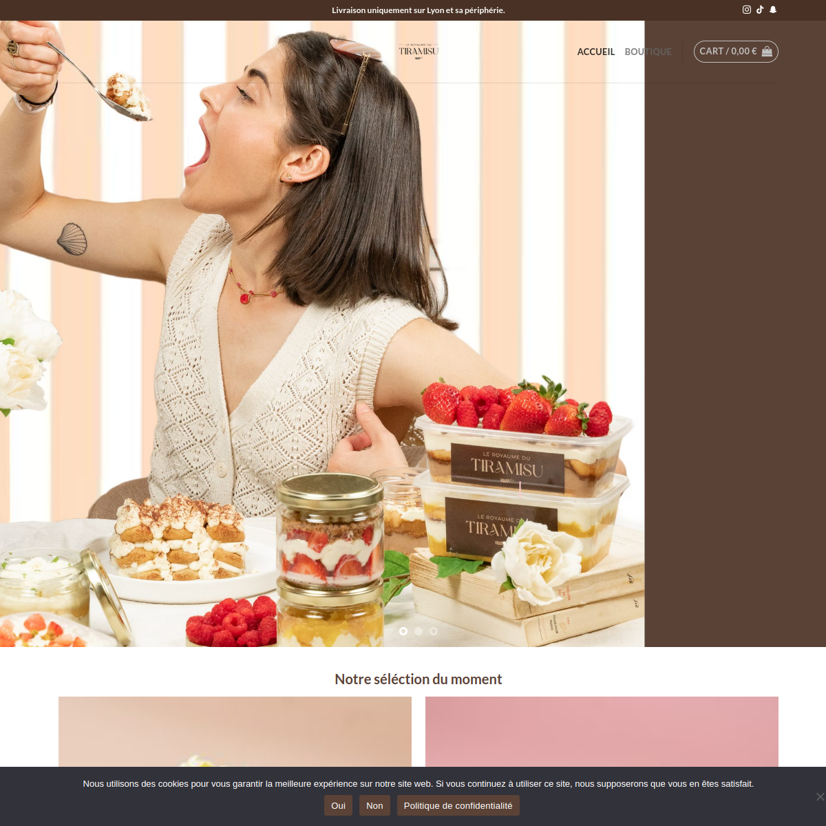Open the CART / 0,00 € dropdown
Viewport: 826px width, 826px height.
(728, 52)
